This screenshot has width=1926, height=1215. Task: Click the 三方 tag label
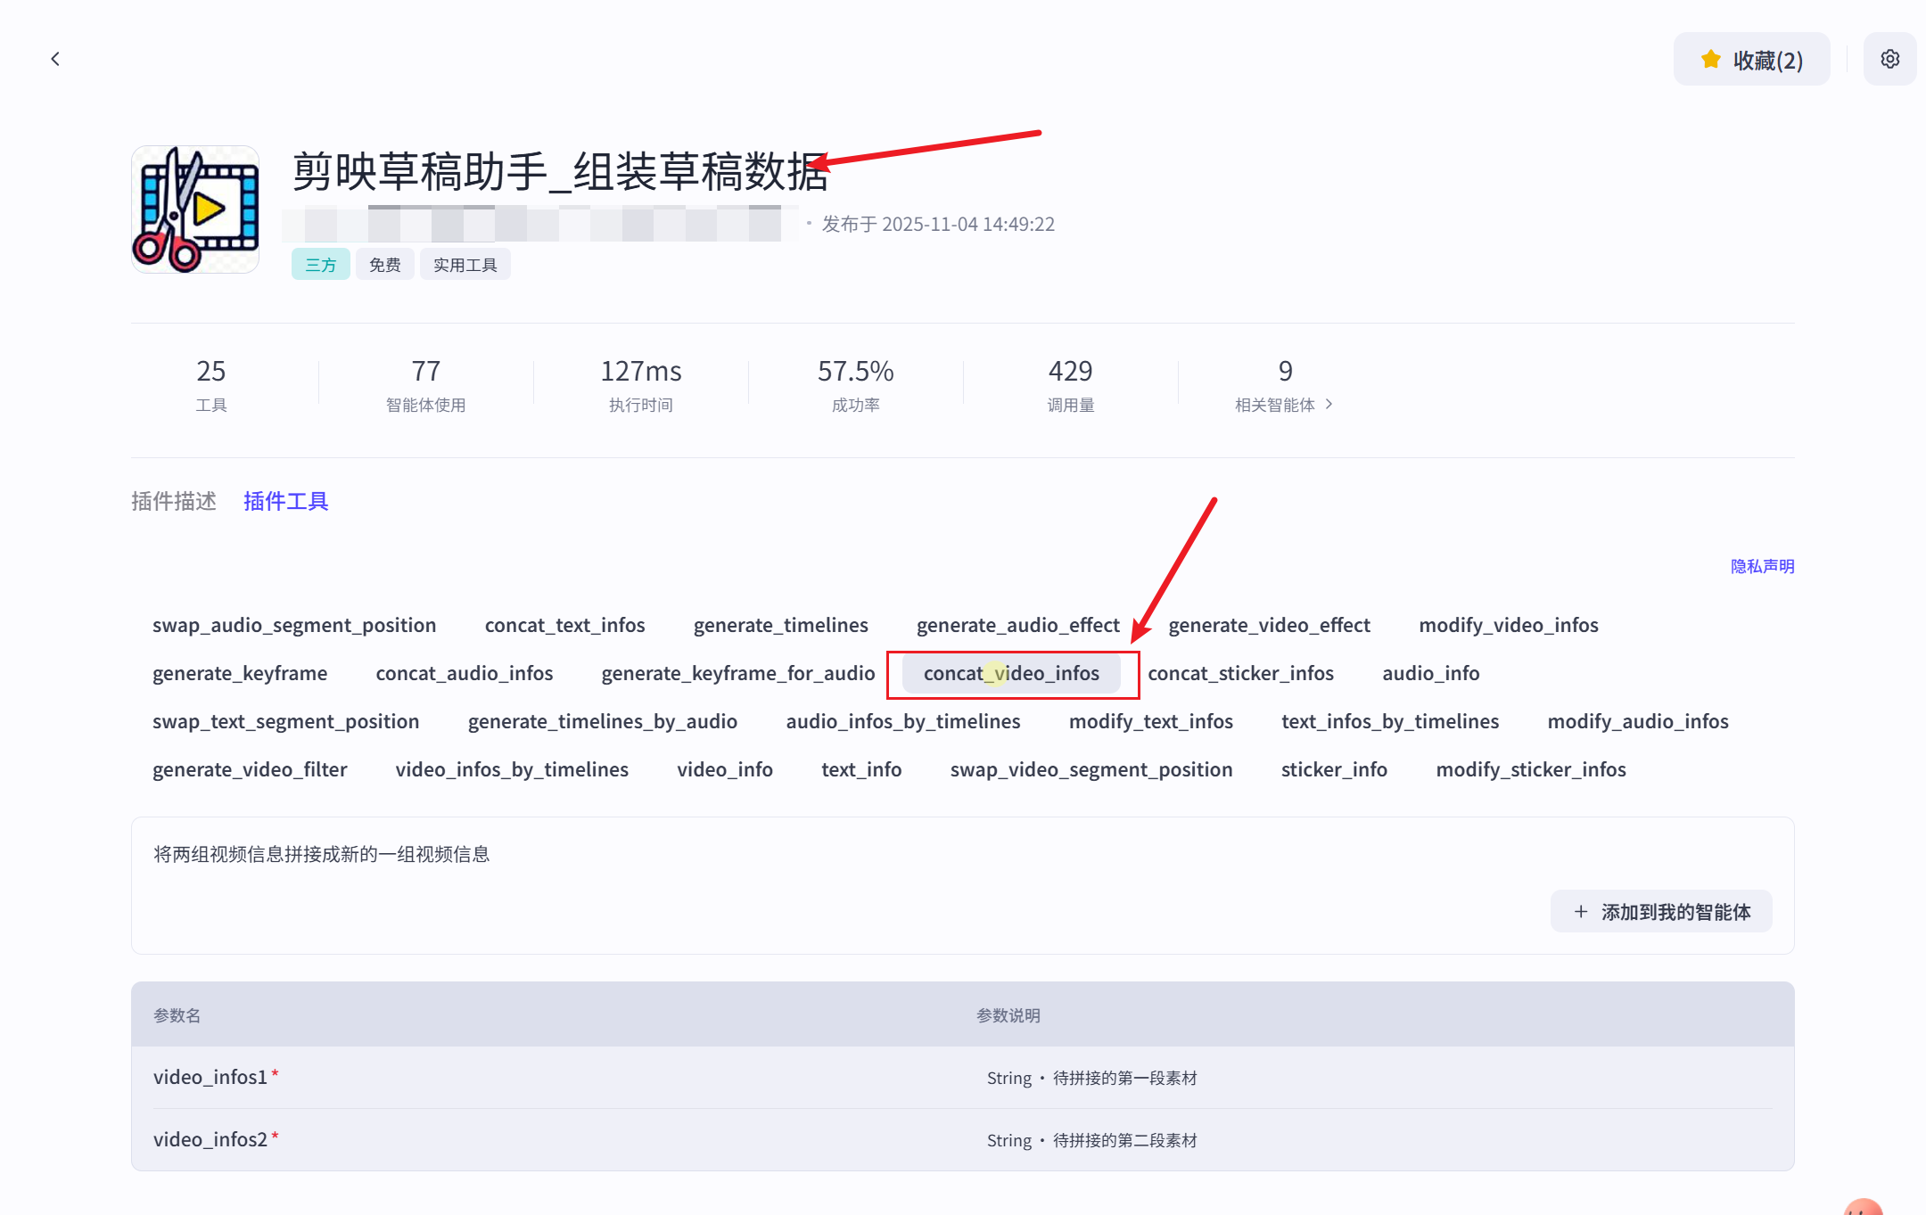[320, 265]
